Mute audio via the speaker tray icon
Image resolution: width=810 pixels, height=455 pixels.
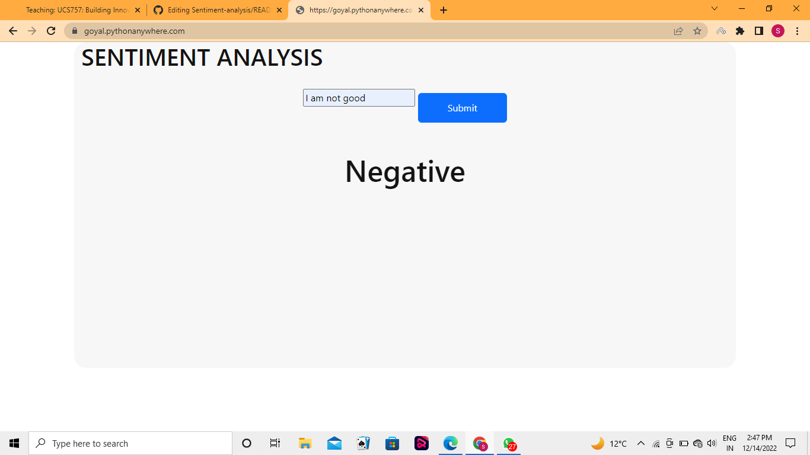click(x=710, y=443)
